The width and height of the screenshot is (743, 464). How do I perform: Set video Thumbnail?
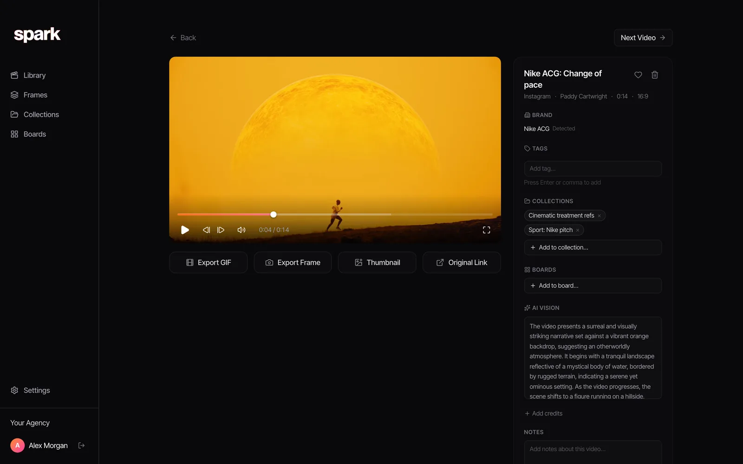click(x=377, y=263)
